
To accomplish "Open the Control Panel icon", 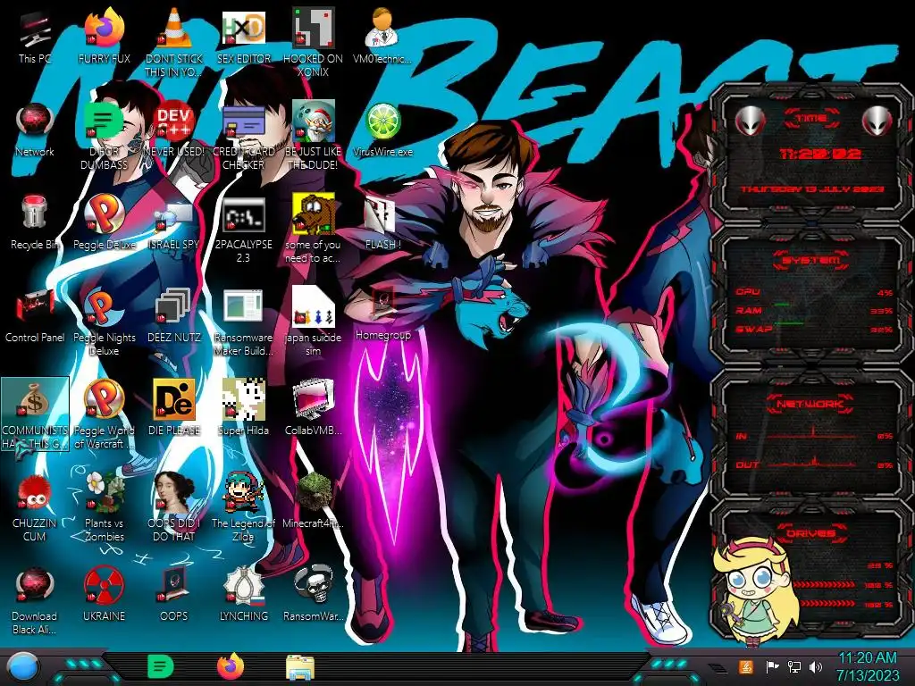I will [35, 316].
